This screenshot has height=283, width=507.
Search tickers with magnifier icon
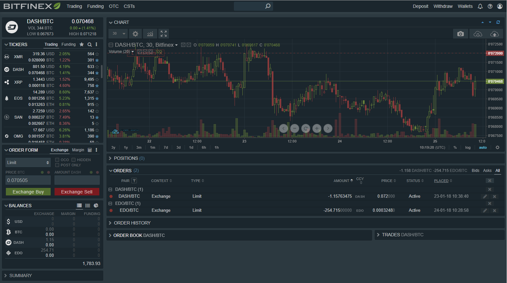(90, 44)
